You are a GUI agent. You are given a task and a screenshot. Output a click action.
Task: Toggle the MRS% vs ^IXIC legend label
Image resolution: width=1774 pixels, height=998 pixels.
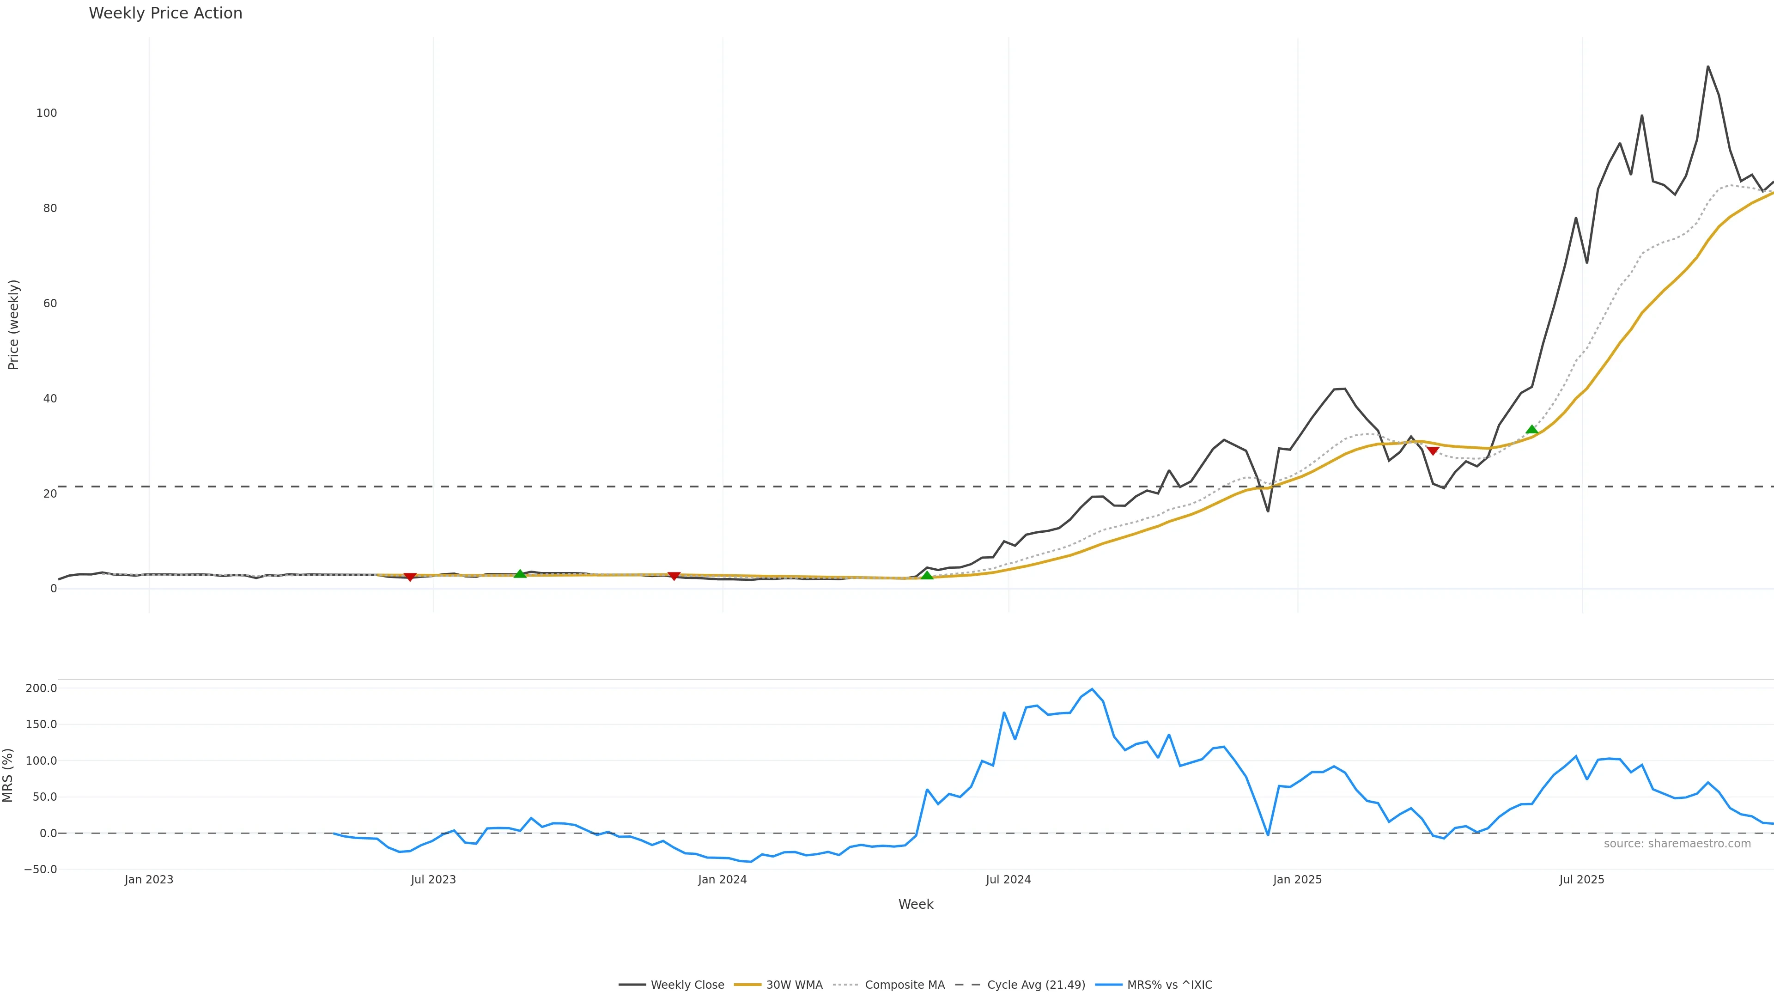click(x=1169, y=985)
